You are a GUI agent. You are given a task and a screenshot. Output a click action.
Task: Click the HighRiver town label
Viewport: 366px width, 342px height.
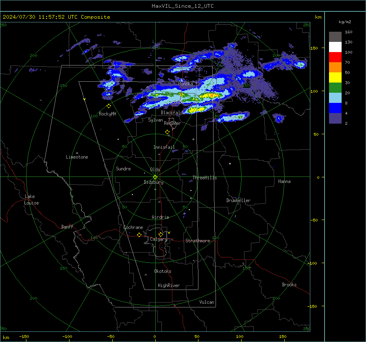[x=169, y=285]
